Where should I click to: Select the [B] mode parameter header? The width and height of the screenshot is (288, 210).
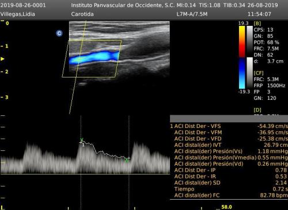click(257, 24)
